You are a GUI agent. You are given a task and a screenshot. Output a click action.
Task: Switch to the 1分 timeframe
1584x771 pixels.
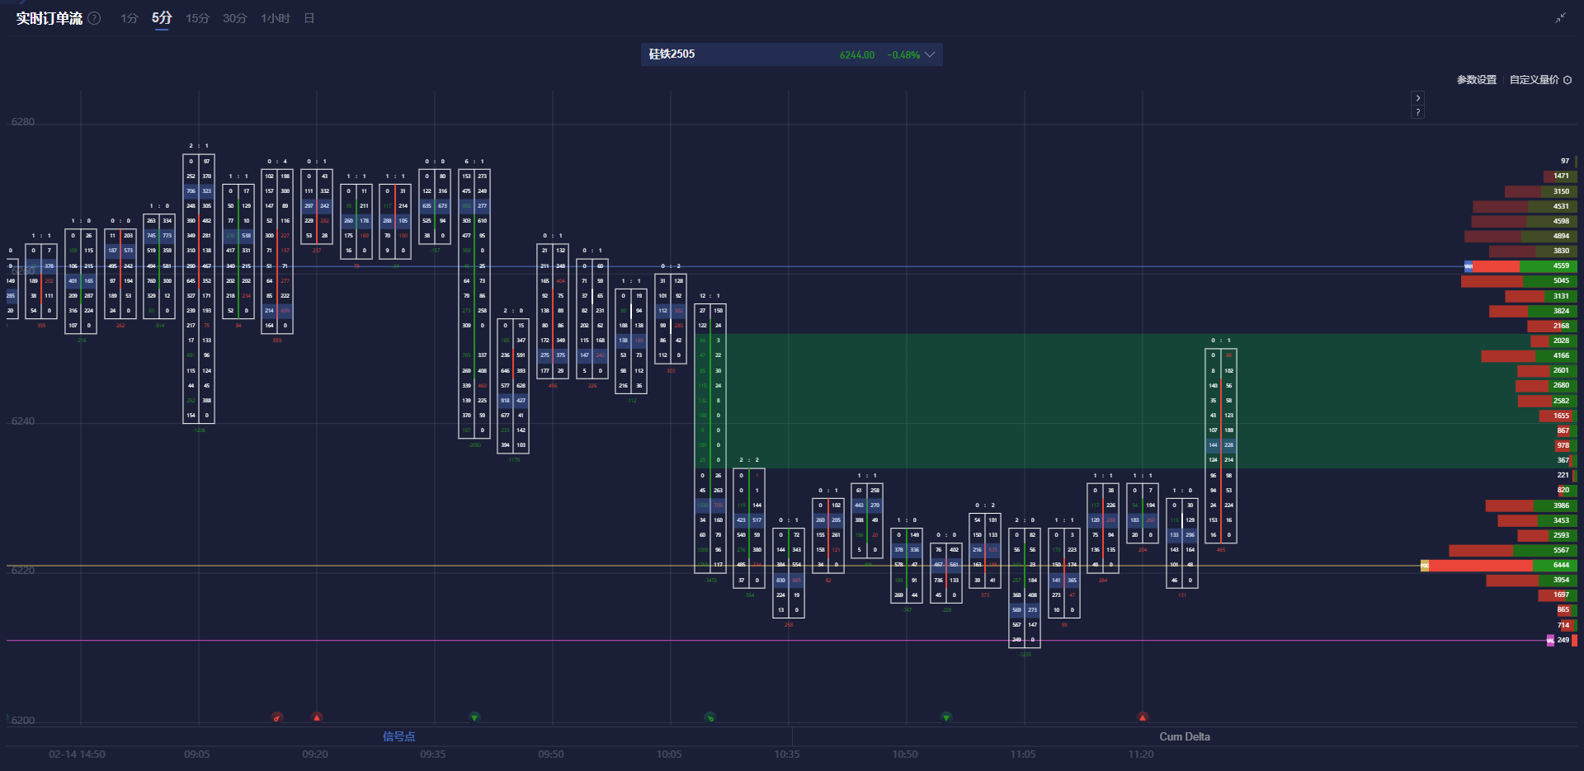(x=129, y=18)
